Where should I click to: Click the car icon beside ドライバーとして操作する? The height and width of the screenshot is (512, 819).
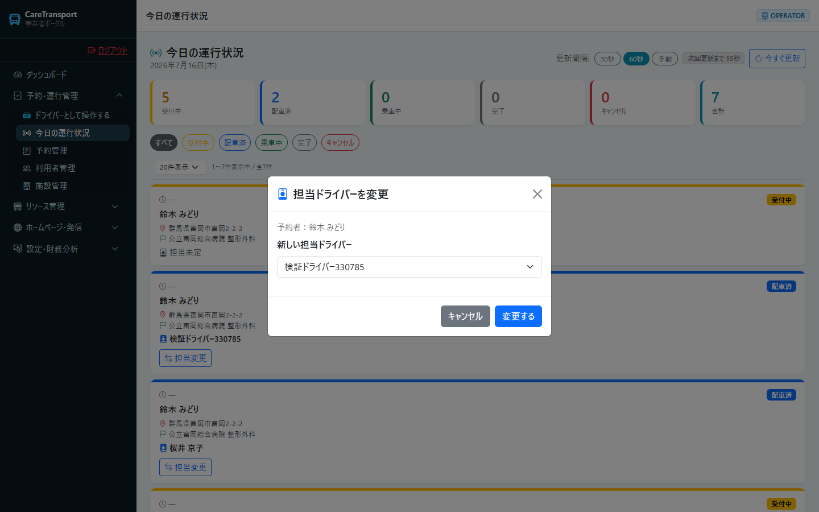[27, 115]
